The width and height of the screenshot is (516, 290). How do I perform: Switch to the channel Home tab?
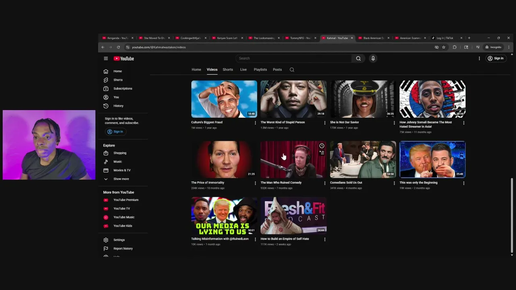pyautogui.click(x=196, y=70)
